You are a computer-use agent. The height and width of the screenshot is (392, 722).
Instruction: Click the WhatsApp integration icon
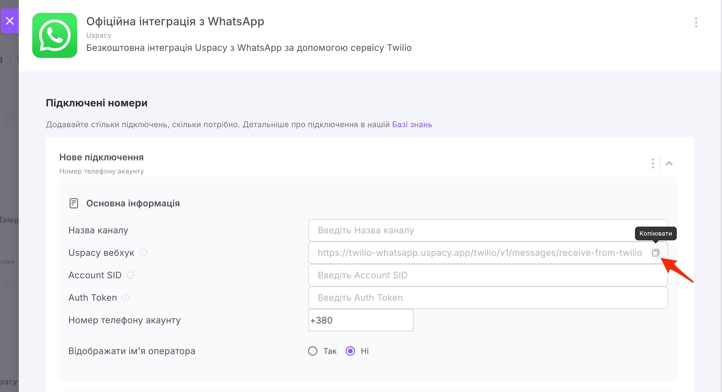click(55, 35)
